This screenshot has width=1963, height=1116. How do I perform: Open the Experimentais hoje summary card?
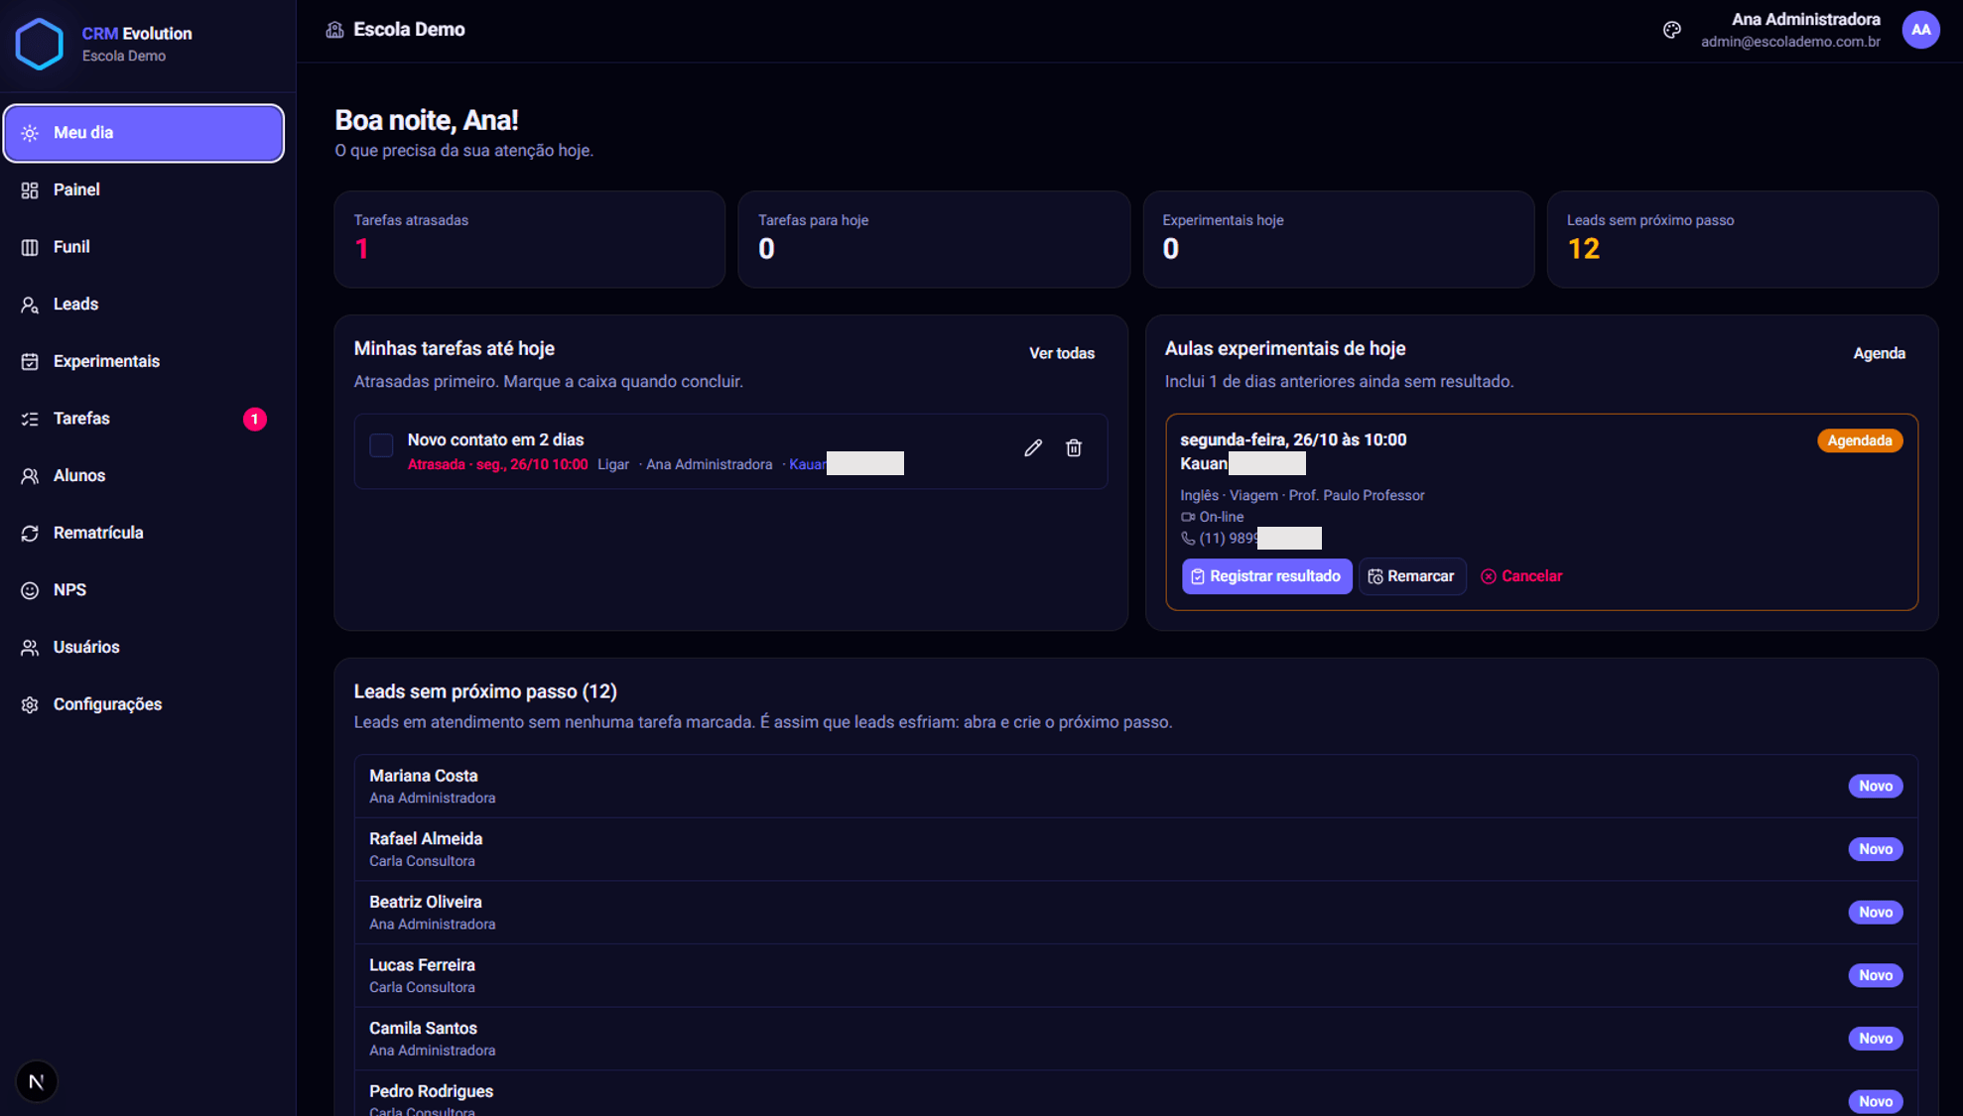pos(1339,239)
